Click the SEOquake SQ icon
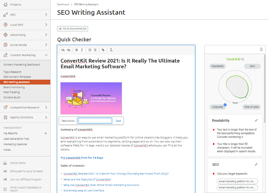This screenshot has width=269, height=193. point(5,171)
